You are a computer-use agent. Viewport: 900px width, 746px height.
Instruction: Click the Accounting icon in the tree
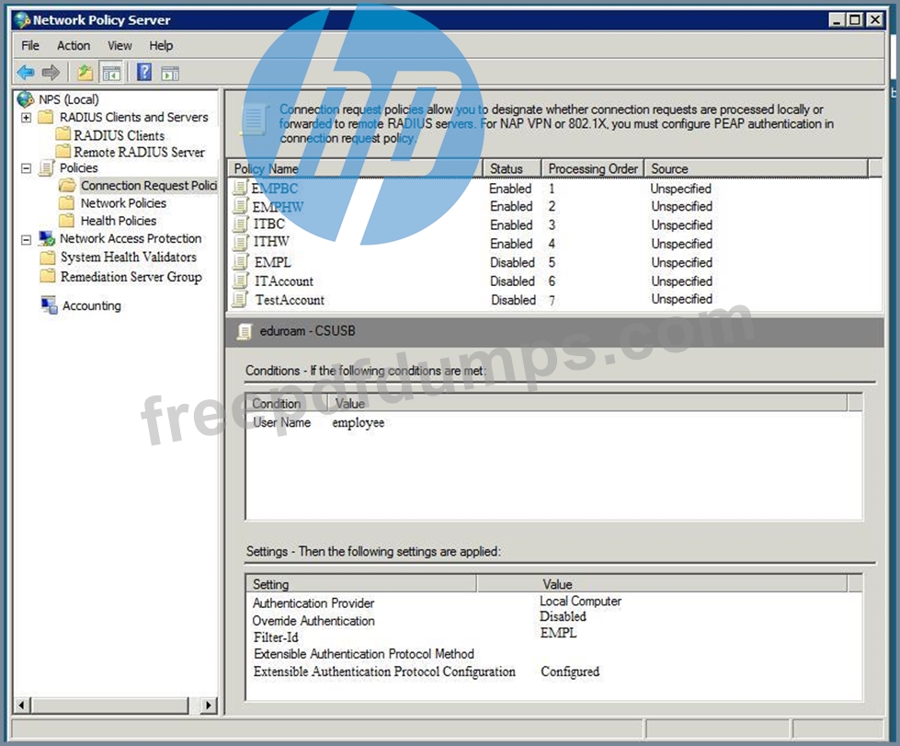click(49, 305)
